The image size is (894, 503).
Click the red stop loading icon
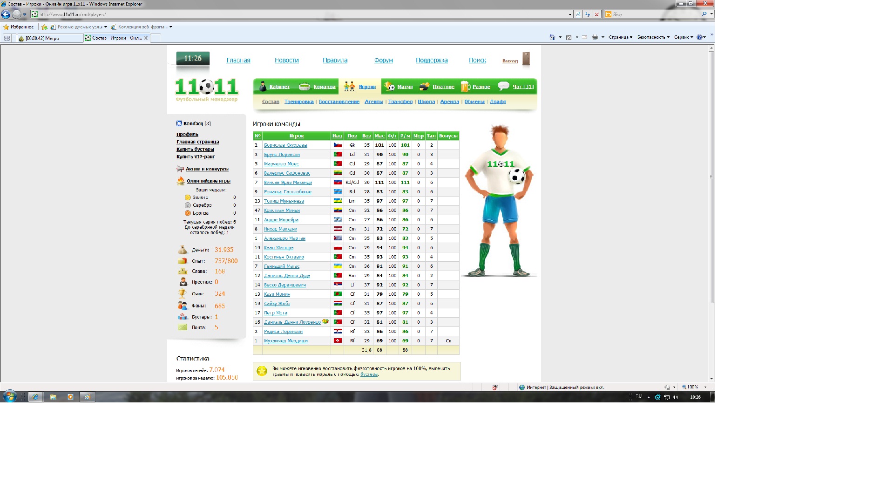pos(596,14)
